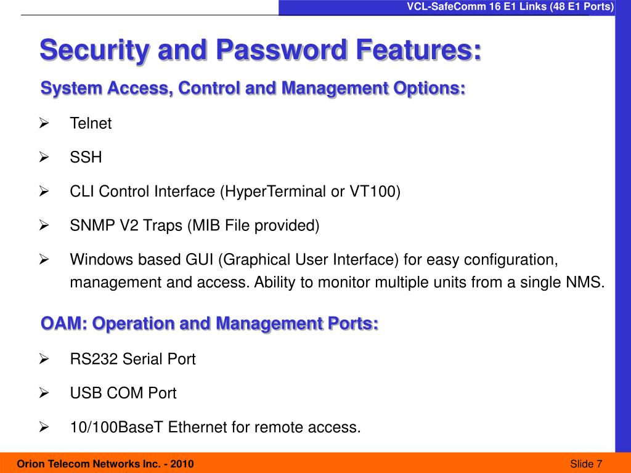
Task: Select the System Access, Control and Management heading
Action: (x=253, y=88)
